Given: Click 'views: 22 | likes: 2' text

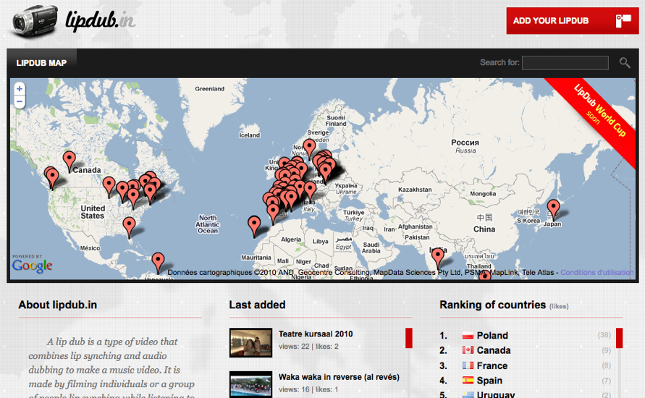Looking at the screenshot, I should click(308, 347).
